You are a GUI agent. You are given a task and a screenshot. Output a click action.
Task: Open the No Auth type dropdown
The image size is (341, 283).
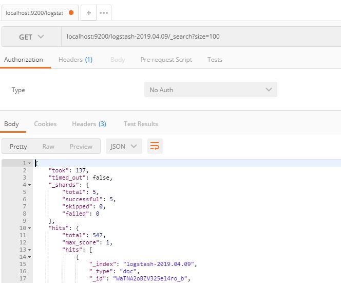point(211,90)
